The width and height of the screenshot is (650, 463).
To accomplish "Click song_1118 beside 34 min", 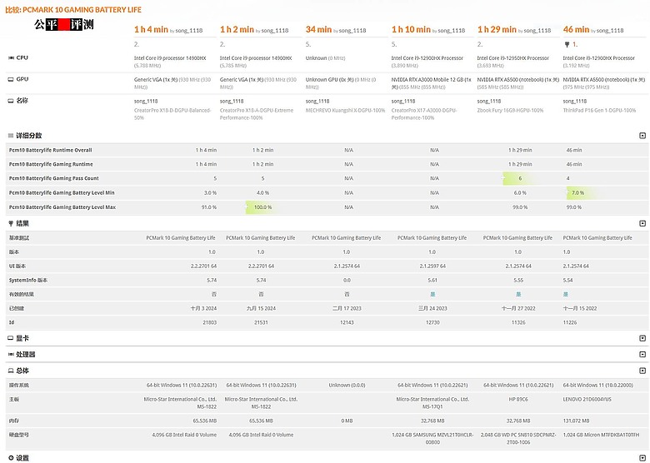I will tap(352, 31).
